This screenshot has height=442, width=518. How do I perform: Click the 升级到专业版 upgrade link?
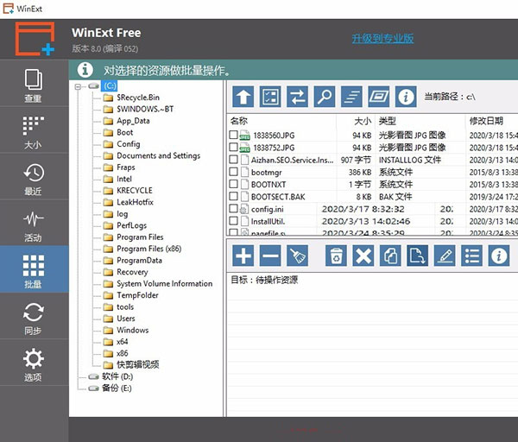tap(382, 38)
